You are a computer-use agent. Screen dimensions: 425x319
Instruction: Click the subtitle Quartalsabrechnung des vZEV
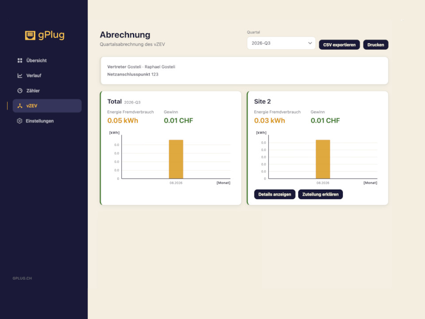132,44
